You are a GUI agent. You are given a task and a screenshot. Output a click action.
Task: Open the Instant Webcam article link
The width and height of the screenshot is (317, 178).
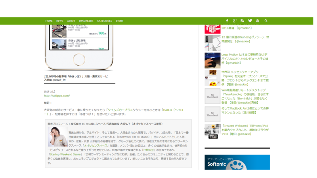pyautogui.click(x=245, y=130)
